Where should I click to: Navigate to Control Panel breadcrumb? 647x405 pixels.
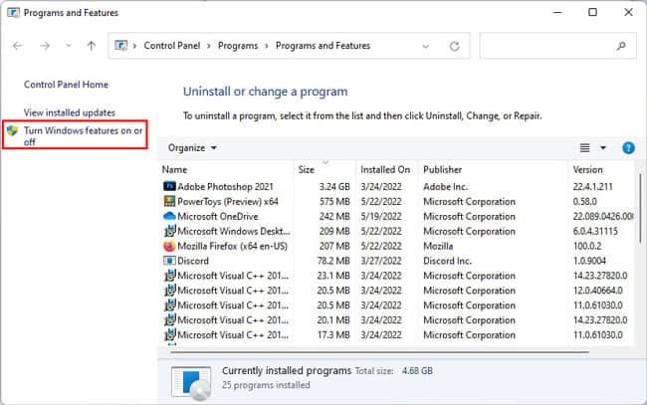172,46
